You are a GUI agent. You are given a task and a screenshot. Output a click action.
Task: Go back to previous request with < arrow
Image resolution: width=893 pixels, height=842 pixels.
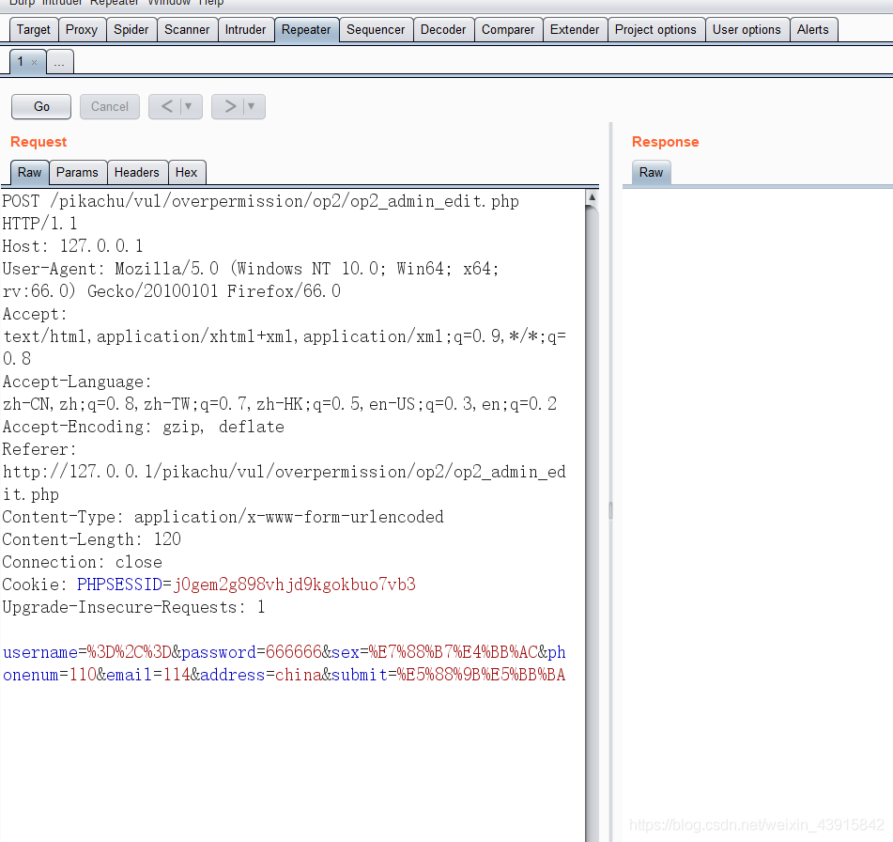click(x=167, y=106)
